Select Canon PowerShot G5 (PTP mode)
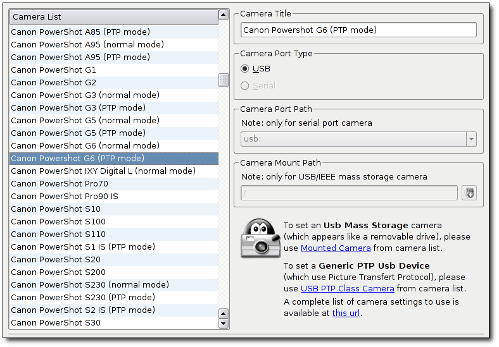This screenshot has height=347, width=499. click(114, 133)
